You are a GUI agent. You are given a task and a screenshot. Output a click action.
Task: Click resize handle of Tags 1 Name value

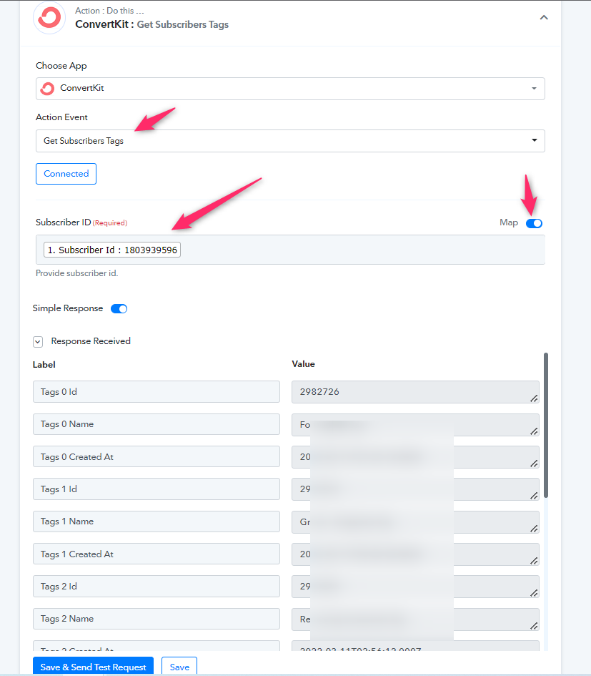[534, 529]
